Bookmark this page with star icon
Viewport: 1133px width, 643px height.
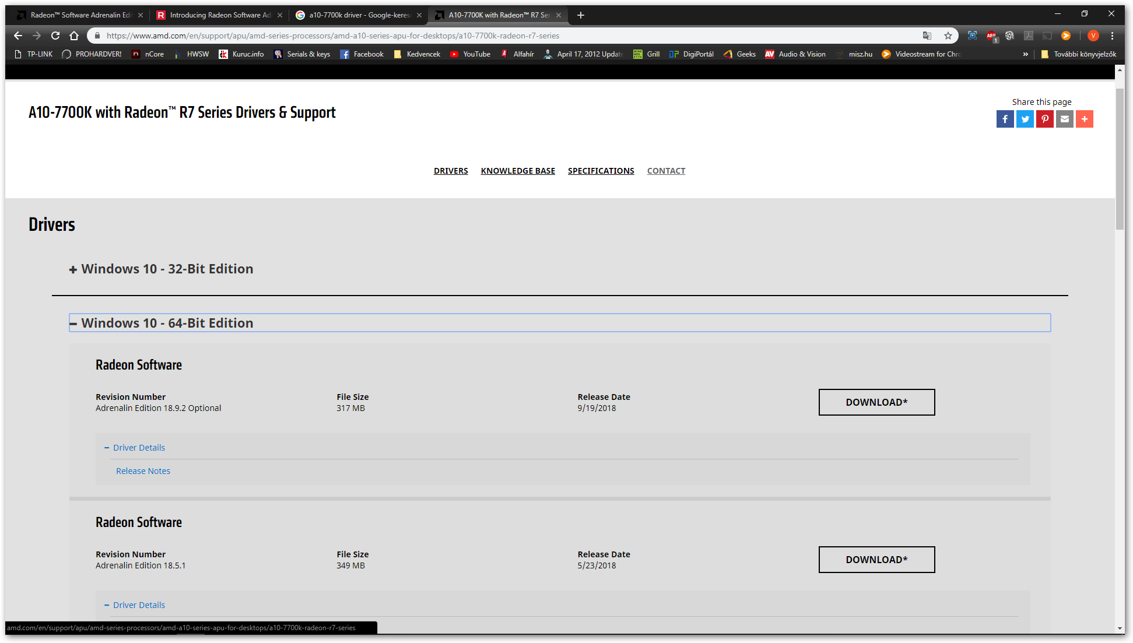tap(948, 36)
